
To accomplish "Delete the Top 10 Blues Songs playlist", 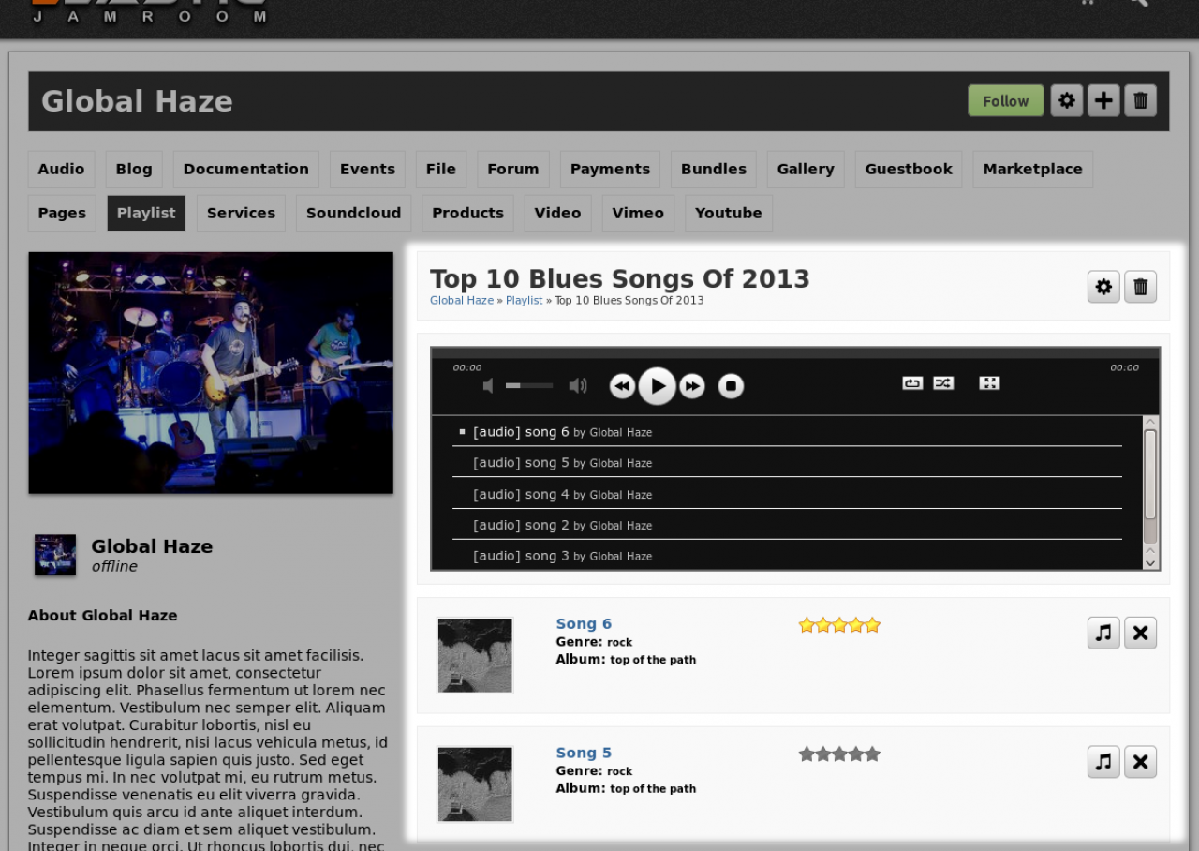I will (1140, 287).
